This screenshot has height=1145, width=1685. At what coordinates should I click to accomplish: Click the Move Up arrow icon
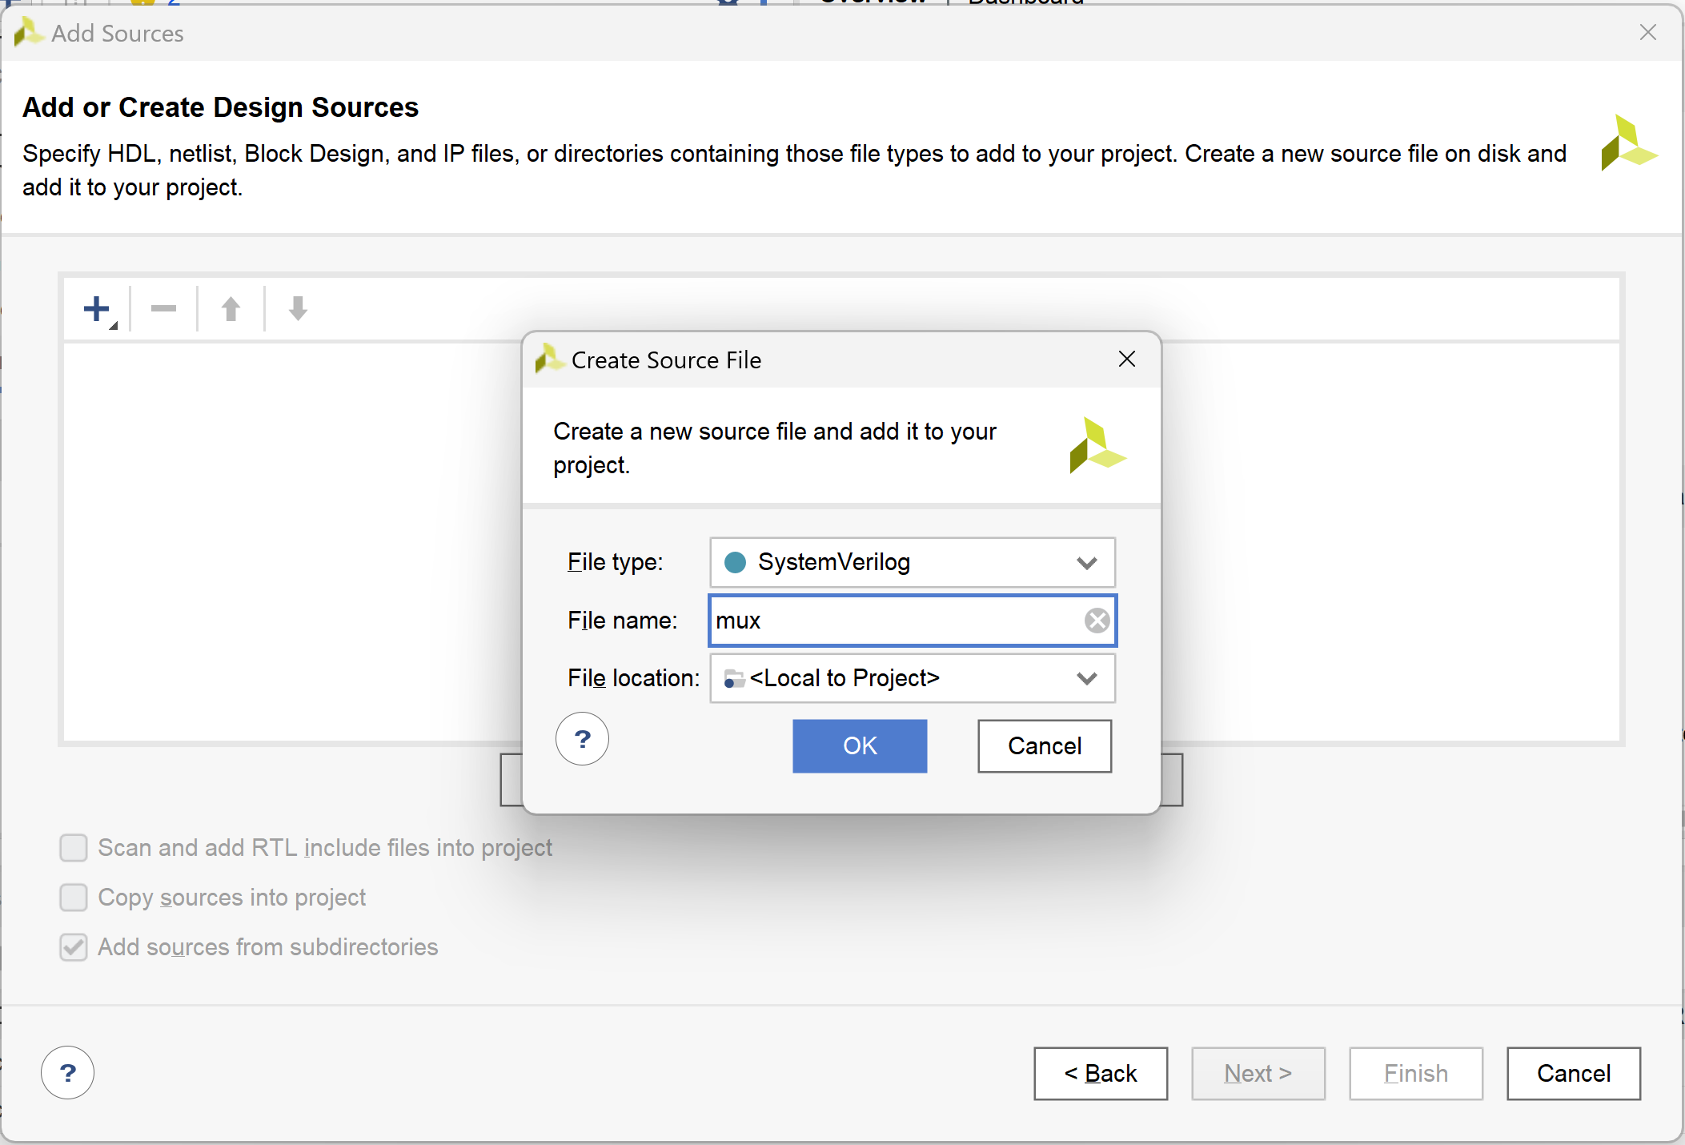231,309
